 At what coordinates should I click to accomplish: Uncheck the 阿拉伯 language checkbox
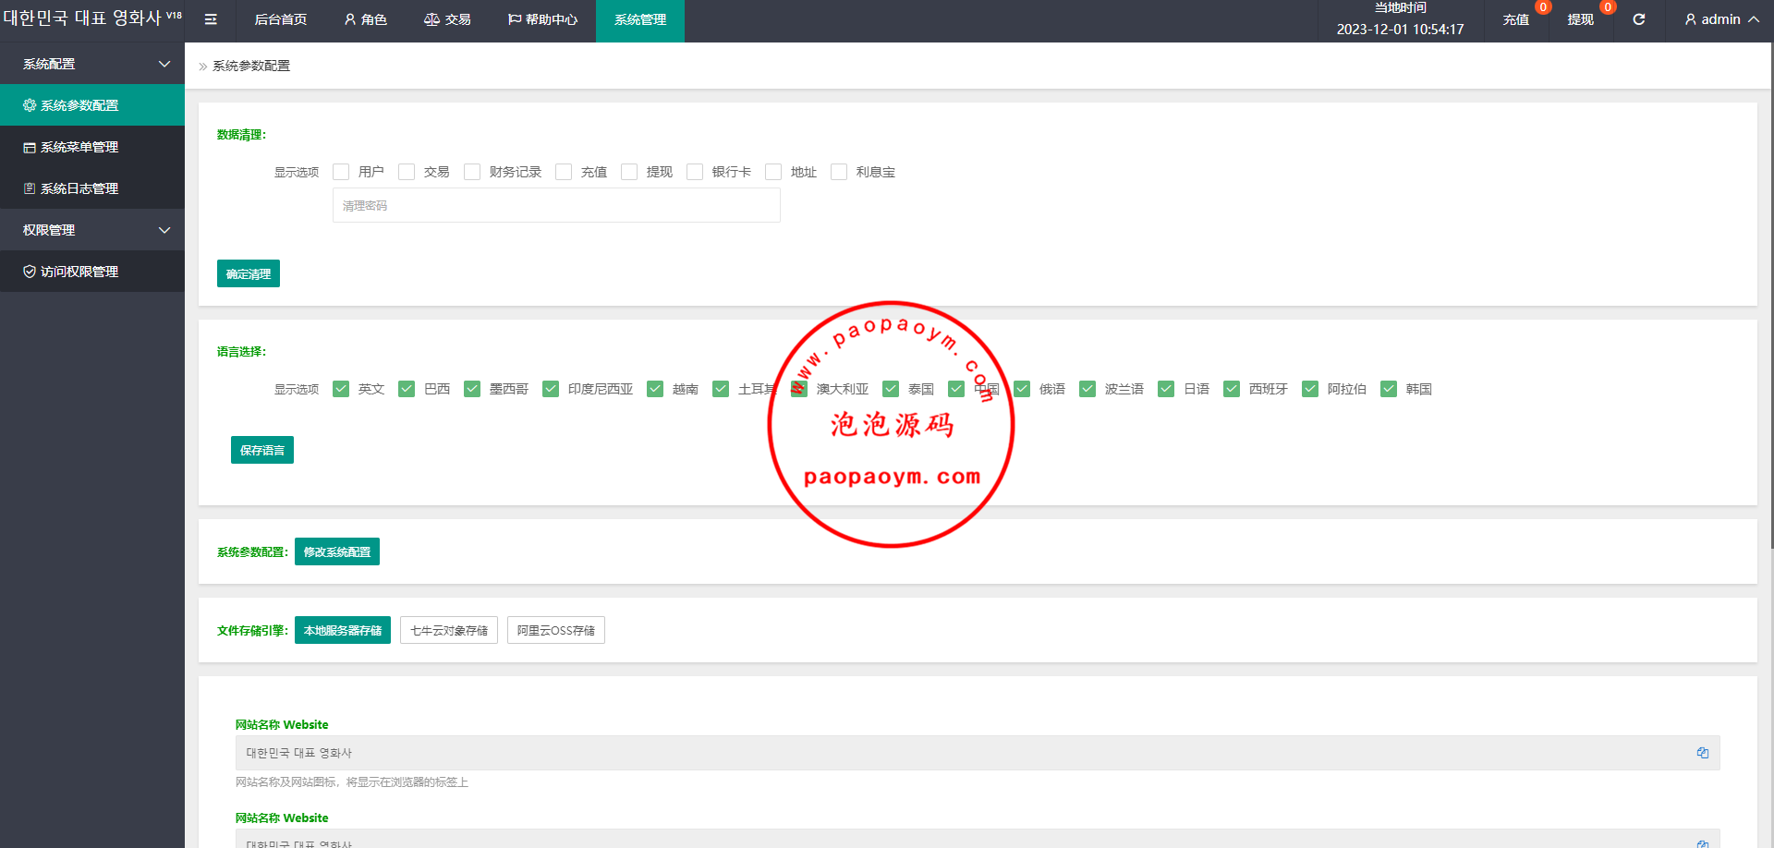(1310, 389)
